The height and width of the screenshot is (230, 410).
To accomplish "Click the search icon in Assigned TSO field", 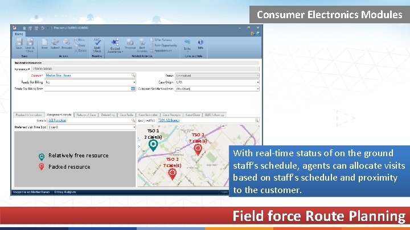I will (256, 120).
